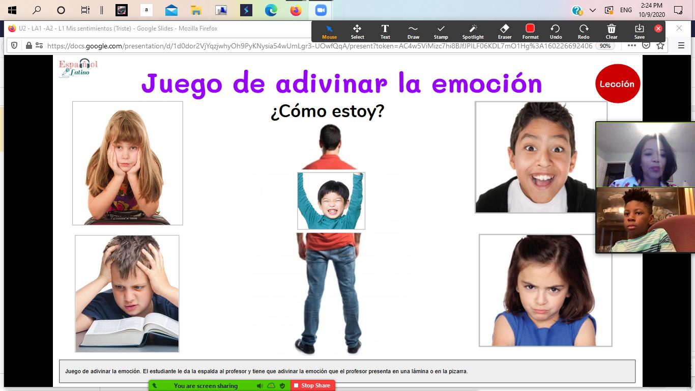Redo the annotation
Image resolution: width=695 pixels, height=391 pixels.
coord(584,32)
